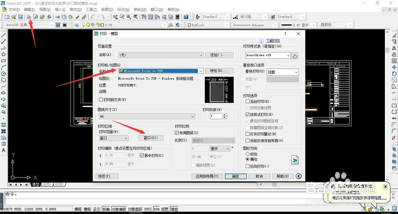Enable Plot upside-down checkbox

pyautogui.click(x=248, y=166)
